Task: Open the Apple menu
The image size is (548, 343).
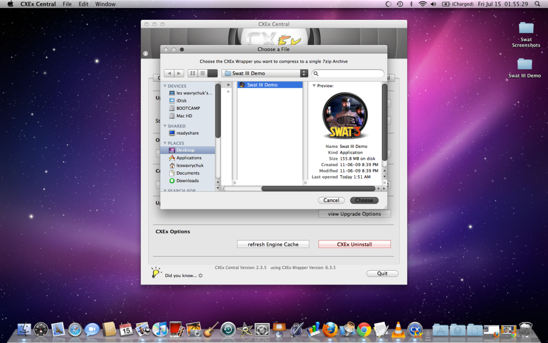Action: [x=11, y=4]
